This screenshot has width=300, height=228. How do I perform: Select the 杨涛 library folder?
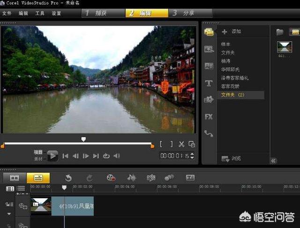pos(225,61)
